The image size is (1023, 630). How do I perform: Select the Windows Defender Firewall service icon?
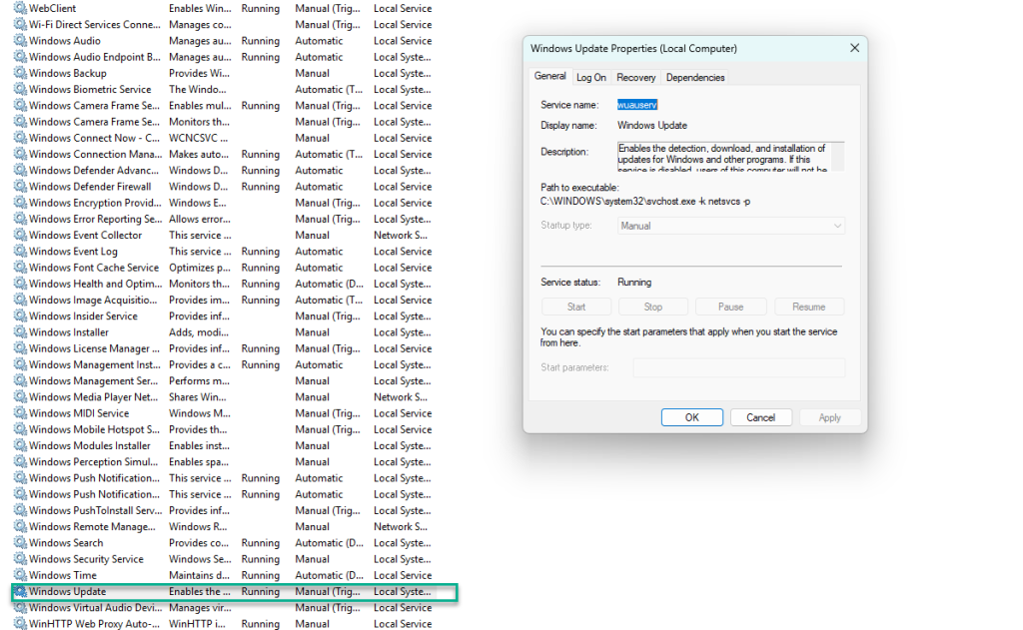[20, 187]
